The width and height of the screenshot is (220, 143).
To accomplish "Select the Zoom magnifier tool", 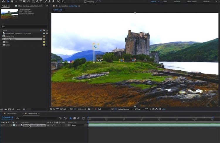I will [16, 1].
